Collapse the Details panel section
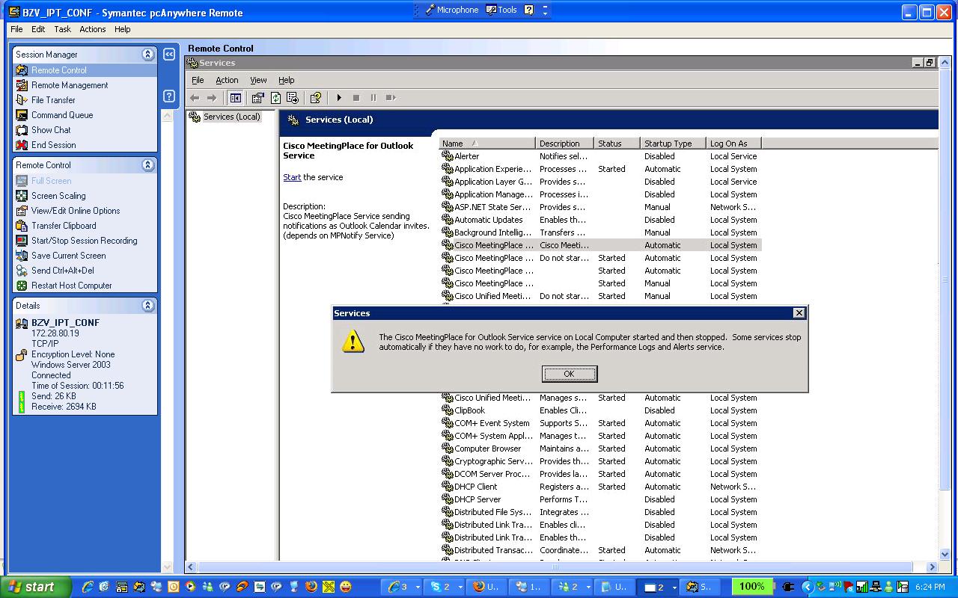 point(148,306)
